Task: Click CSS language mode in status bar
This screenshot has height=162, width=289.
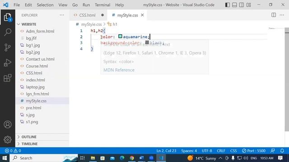Action: tap(233, 151)
